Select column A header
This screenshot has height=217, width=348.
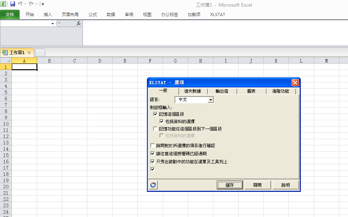[x=24, y=61]
